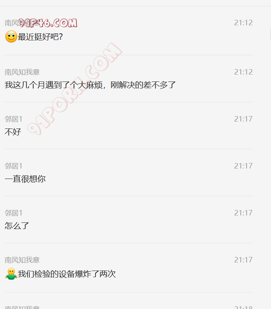Image resolution: width=271 pixels, height=309 pixels.
Task: Click the green person emoji before 我们检验的设备
Action: pos(11,274)
